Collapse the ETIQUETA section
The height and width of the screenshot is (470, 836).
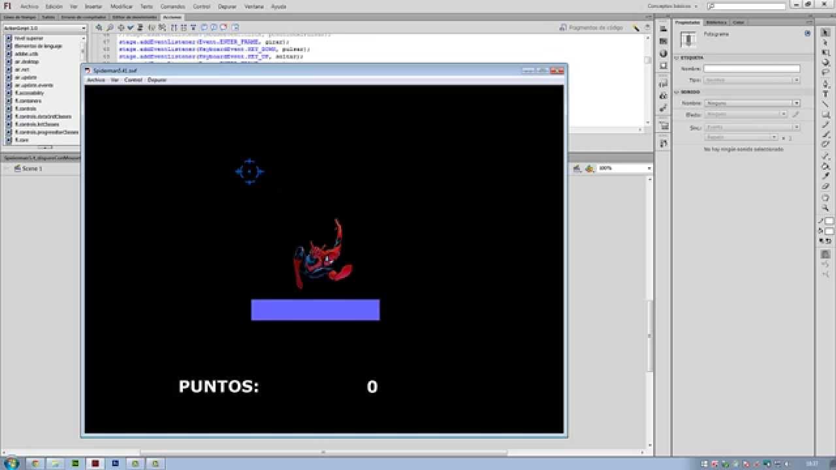coord(677,57)
